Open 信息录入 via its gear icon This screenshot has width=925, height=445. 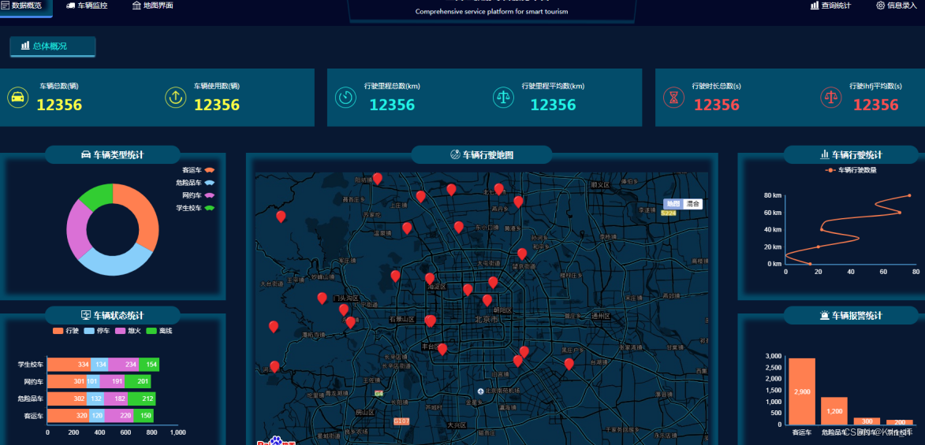pos(880,6)
